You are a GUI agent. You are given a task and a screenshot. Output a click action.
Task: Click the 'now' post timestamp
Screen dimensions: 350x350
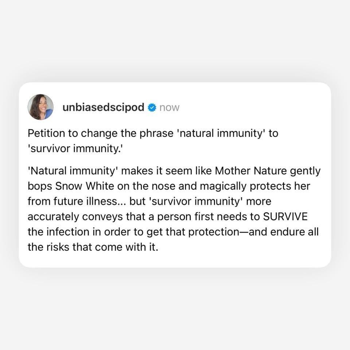(170, 108)
